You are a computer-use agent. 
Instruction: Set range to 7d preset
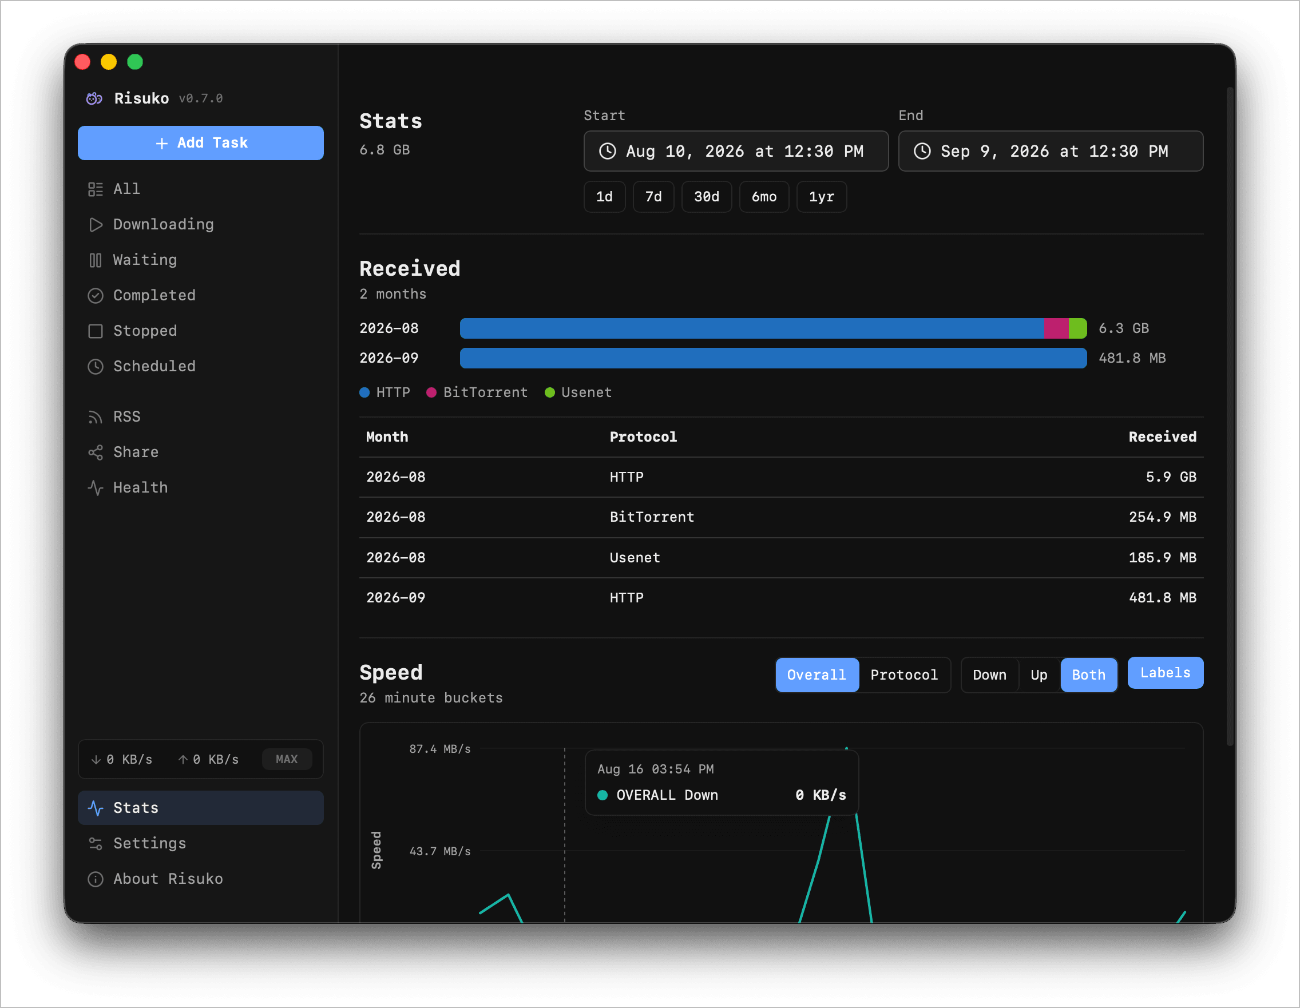pyautogui.click(x=653, y=197)
